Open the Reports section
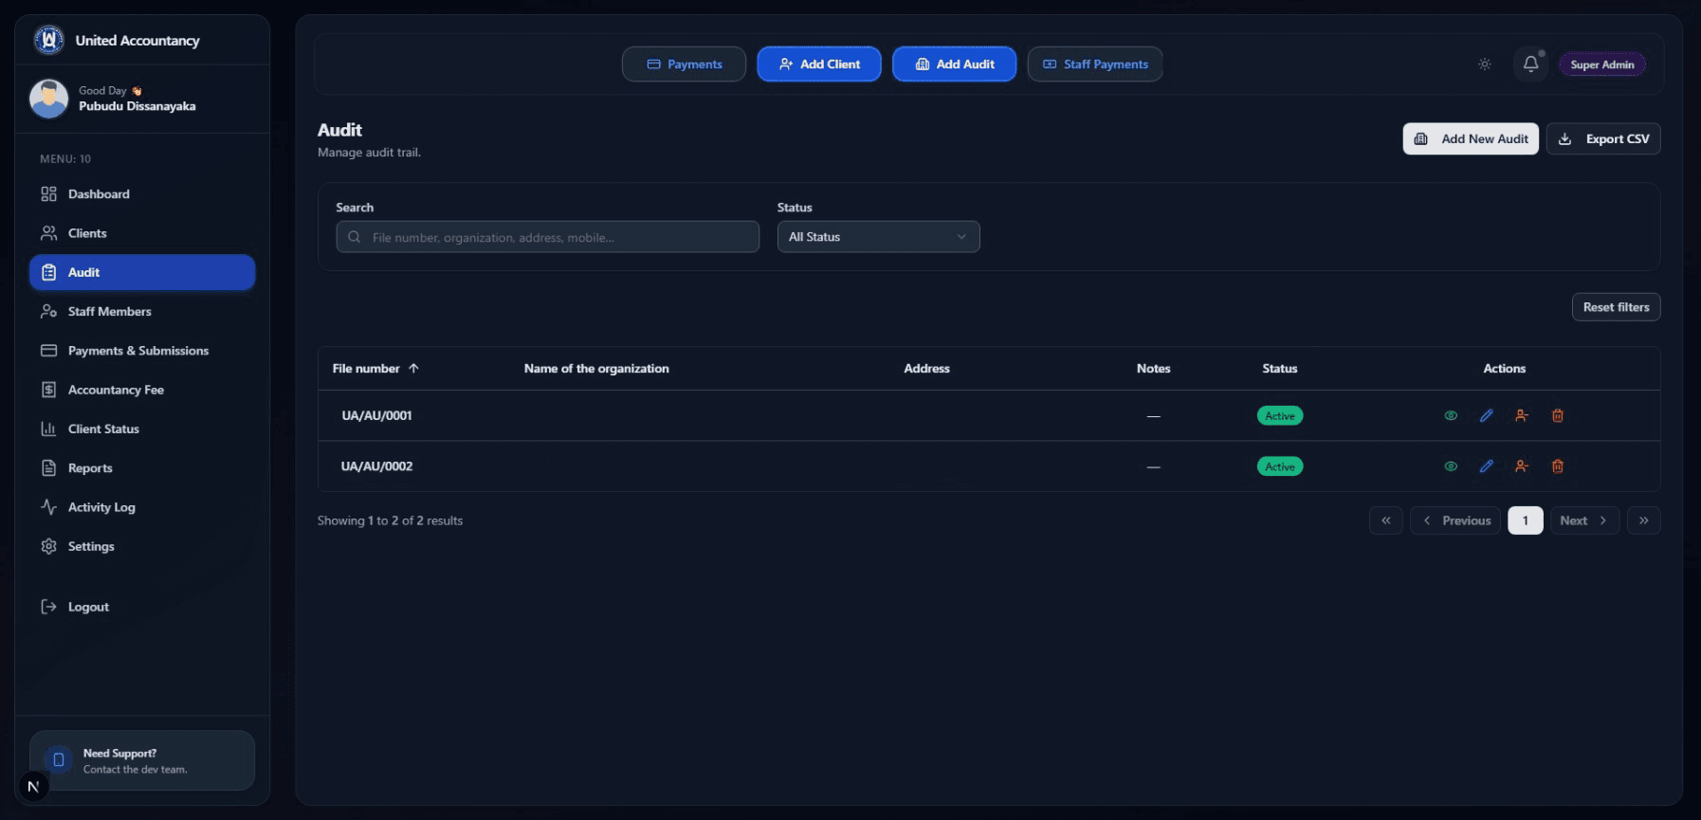Viewport: 1701px width, 820px height. click(x=142, y=468)
